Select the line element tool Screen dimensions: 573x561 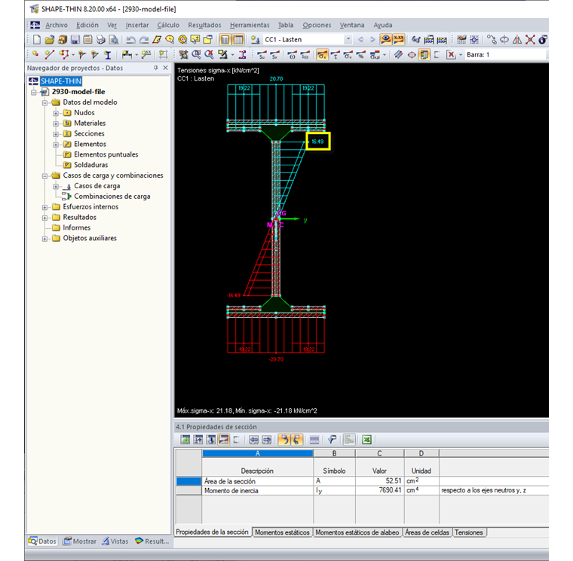pos(49,55)
